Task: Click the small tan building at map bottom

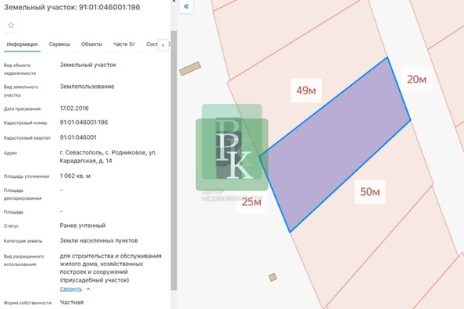Action: click(x=273, y=277)
